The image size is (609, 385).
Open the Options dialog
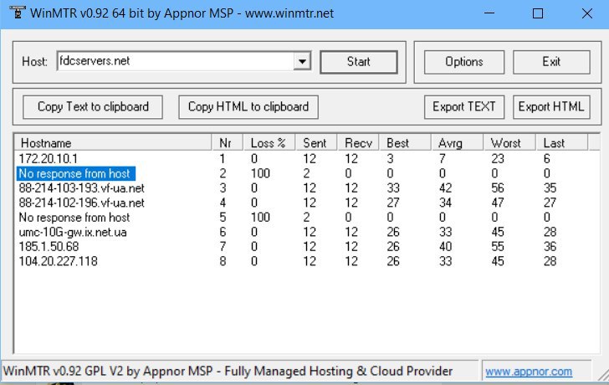(x=464, y=62)
